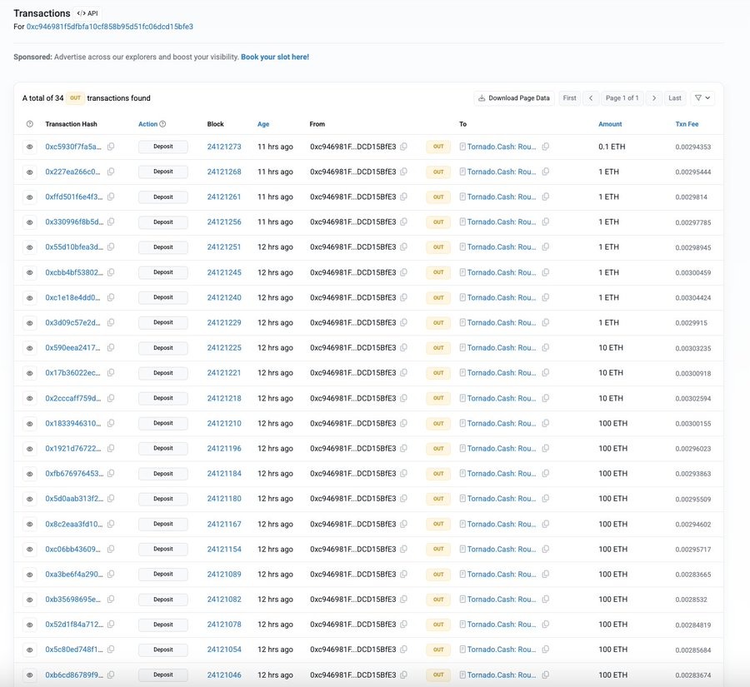
Task: Toggle the eye icon on the 10 ETH row
Action: click(x=29, y=347)
